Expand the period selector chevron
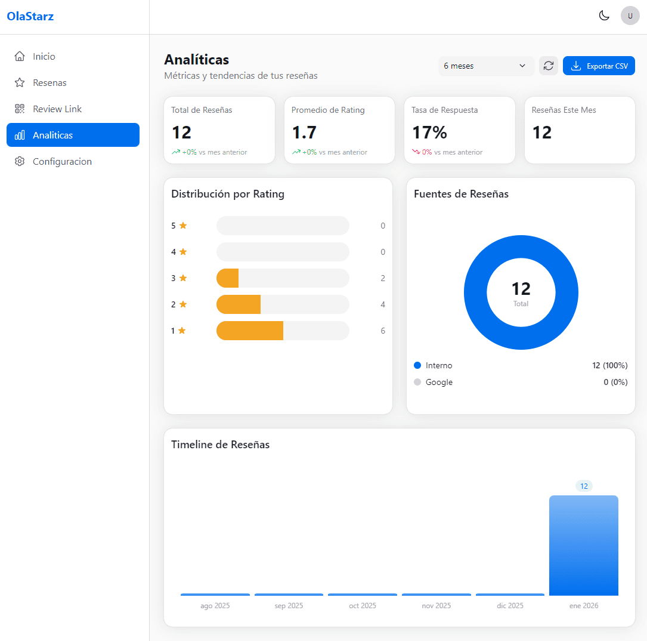 tap(522, 66)
